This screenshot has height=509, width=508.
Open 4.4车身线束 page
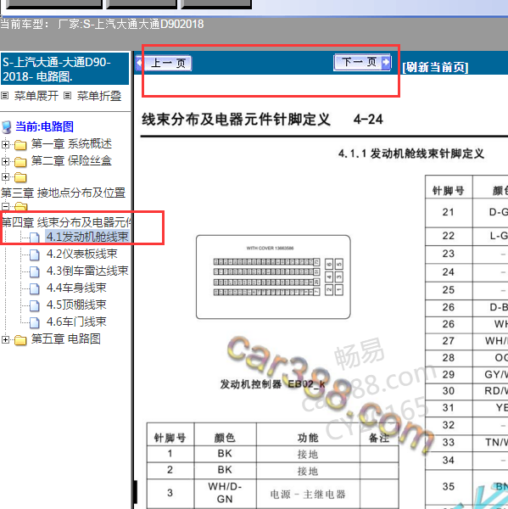(76, 288)
